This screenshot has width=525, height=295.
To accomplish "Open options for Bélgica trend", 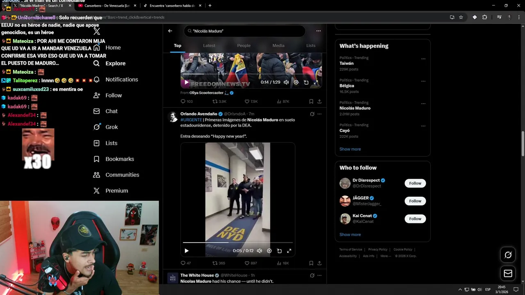I will point(423,81).
